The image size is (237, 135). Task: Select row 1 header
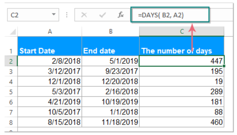[x=11, y=50]
